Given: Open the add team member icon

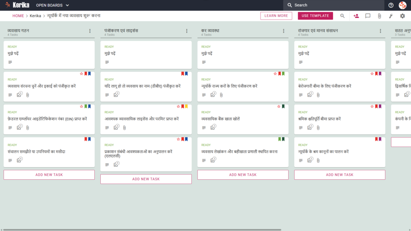Looking at the screenshot, I should (356, 16).
